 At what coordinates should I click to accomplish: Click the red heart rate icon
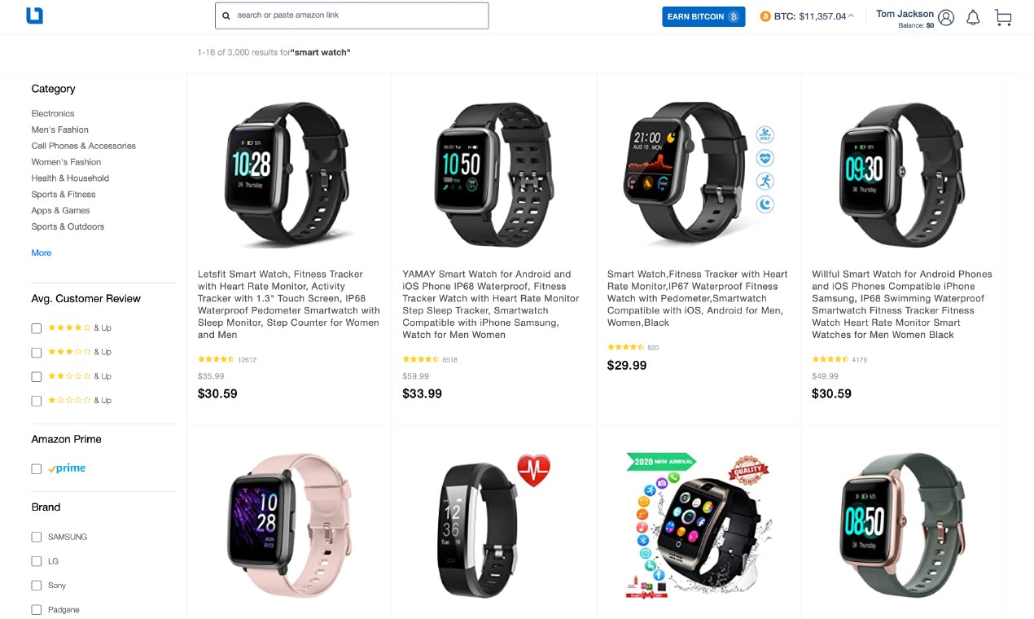point(533,471)
